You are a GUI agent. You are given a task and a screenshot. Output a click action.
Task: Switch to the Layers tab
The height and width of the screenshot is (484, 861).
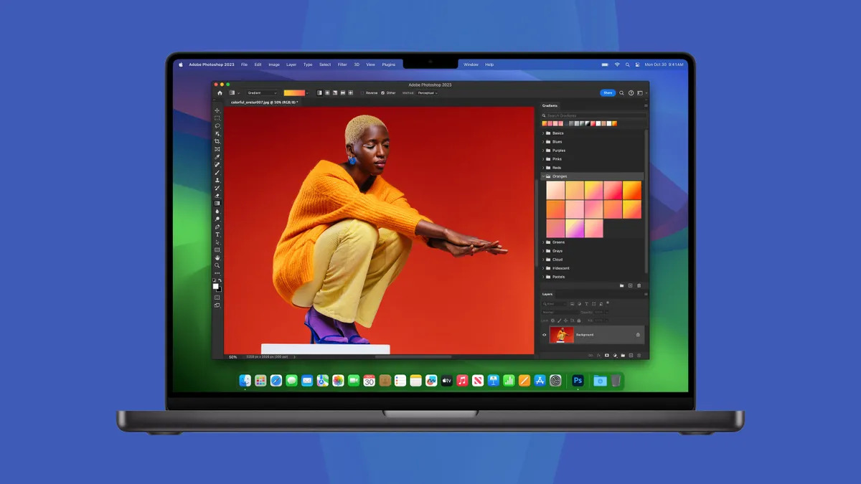click(x=547, y=294)
